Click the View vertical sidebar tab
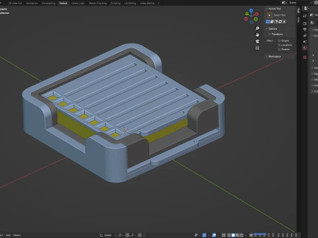The image size is (318, 238). tap(298, 20)
